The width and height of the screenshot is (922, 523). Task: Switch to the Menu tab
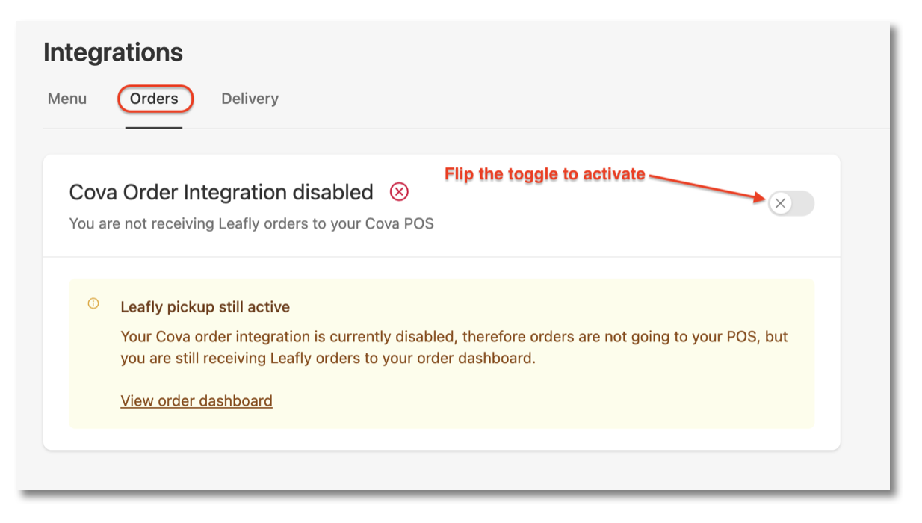pyautogui.click(x=67, y=99)
